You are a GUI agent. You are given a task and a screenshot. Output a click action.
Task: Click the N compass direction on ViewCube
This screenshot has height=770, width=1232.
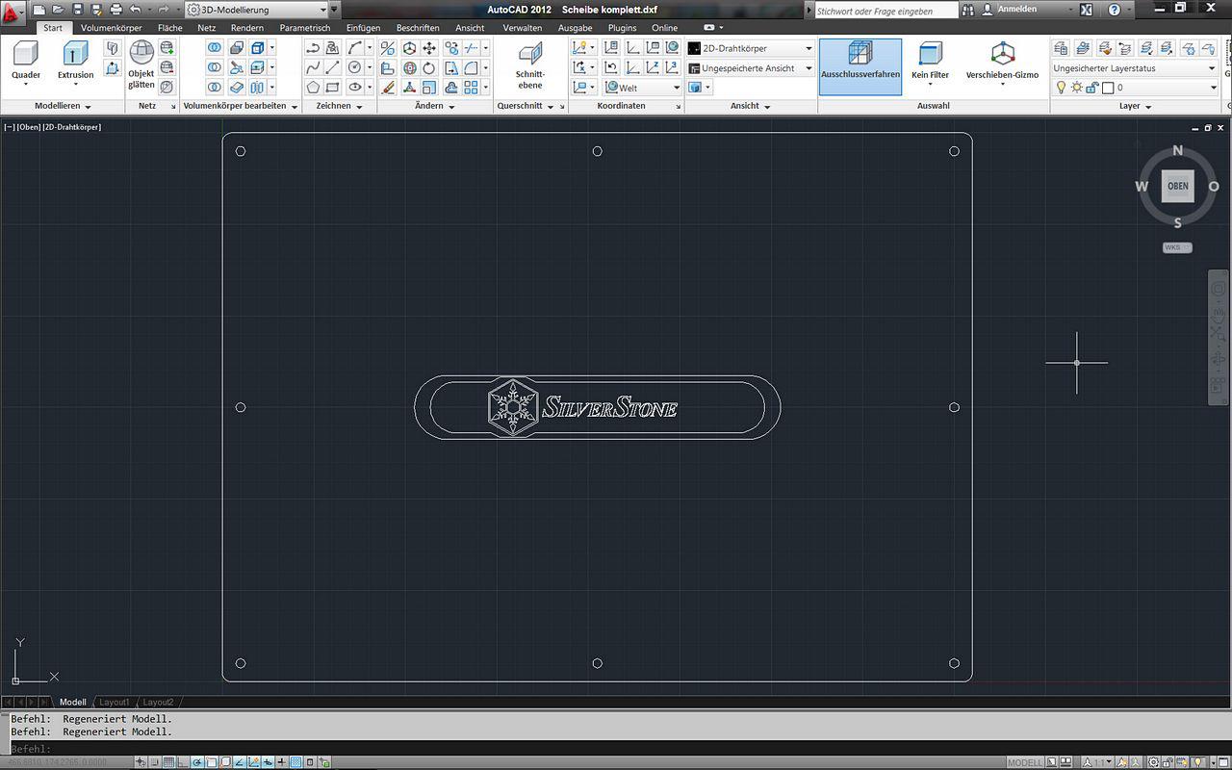point(1177,151)
